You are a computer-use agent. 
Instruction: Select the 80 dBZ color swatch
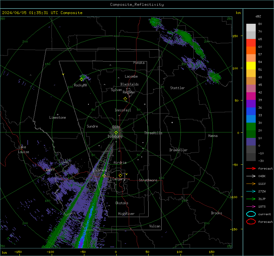[x=251, y=27]
